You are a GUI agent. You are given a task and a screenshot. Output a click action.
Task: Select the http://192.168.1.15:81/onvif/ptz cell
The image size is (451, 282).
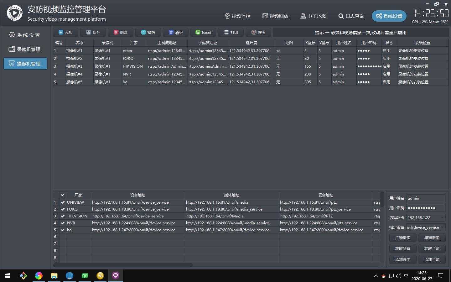326,202
